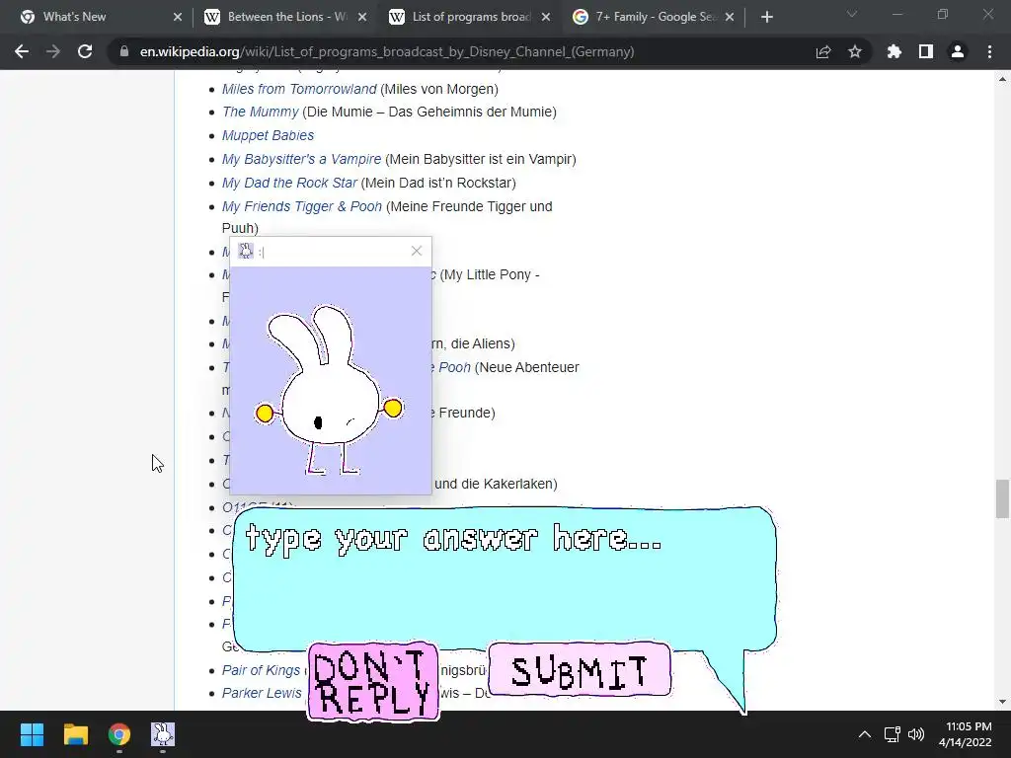
Task: Open My Dad the Rock Star link
Action: click(289, 183)
